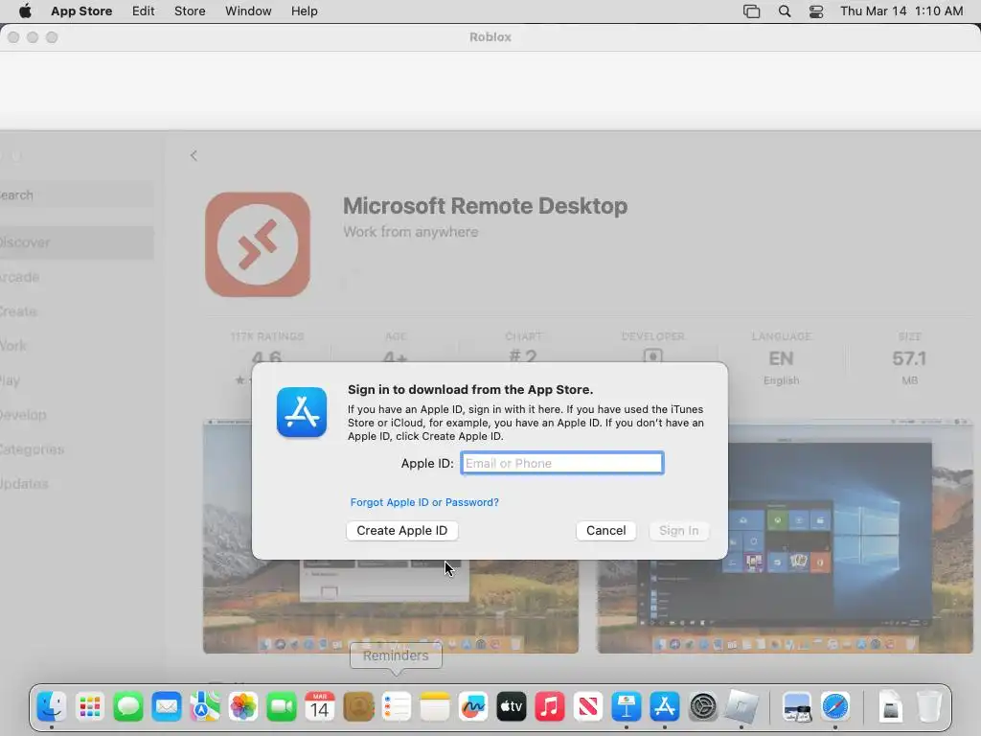Open FaceTime in the dock
The image size is (981, 736).
tap(282, 706)
